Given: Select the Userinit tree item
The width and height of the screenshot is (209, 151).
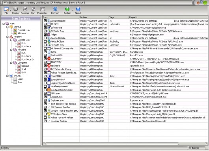Looking at the screenshot, I should 25,66.
